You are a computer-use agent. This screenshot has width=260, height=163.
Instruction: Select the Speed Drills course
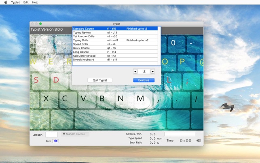coord(115,44)
